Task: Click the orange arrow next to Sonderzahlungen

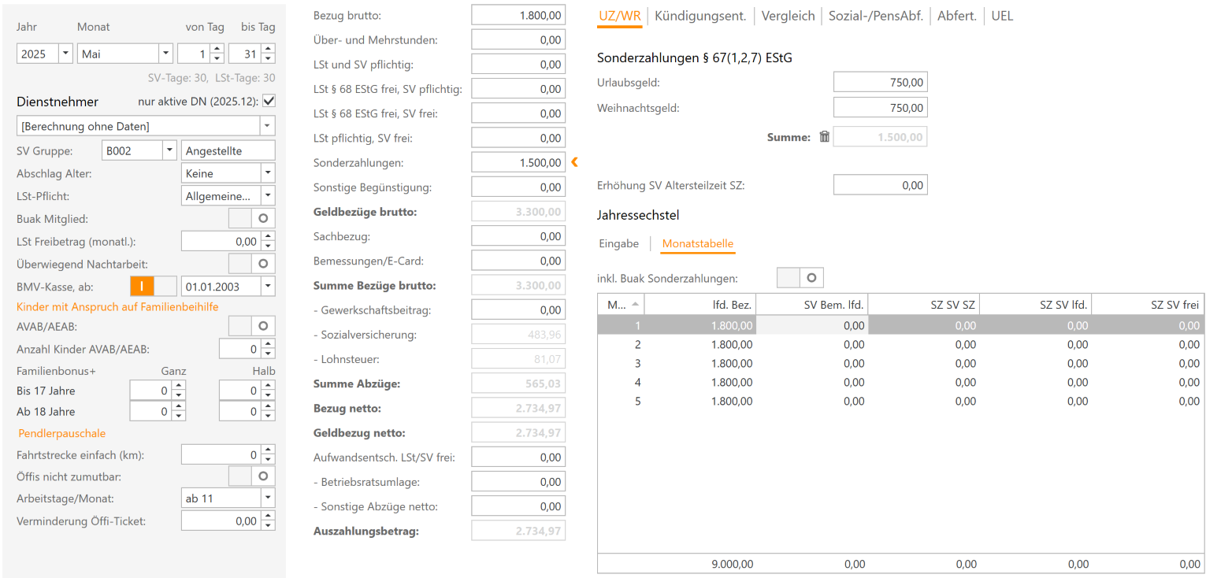Action: pos(574,162)
